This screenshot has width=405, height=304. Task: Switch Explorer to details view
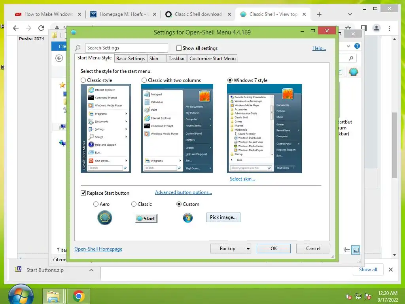[x=346, y=250]
